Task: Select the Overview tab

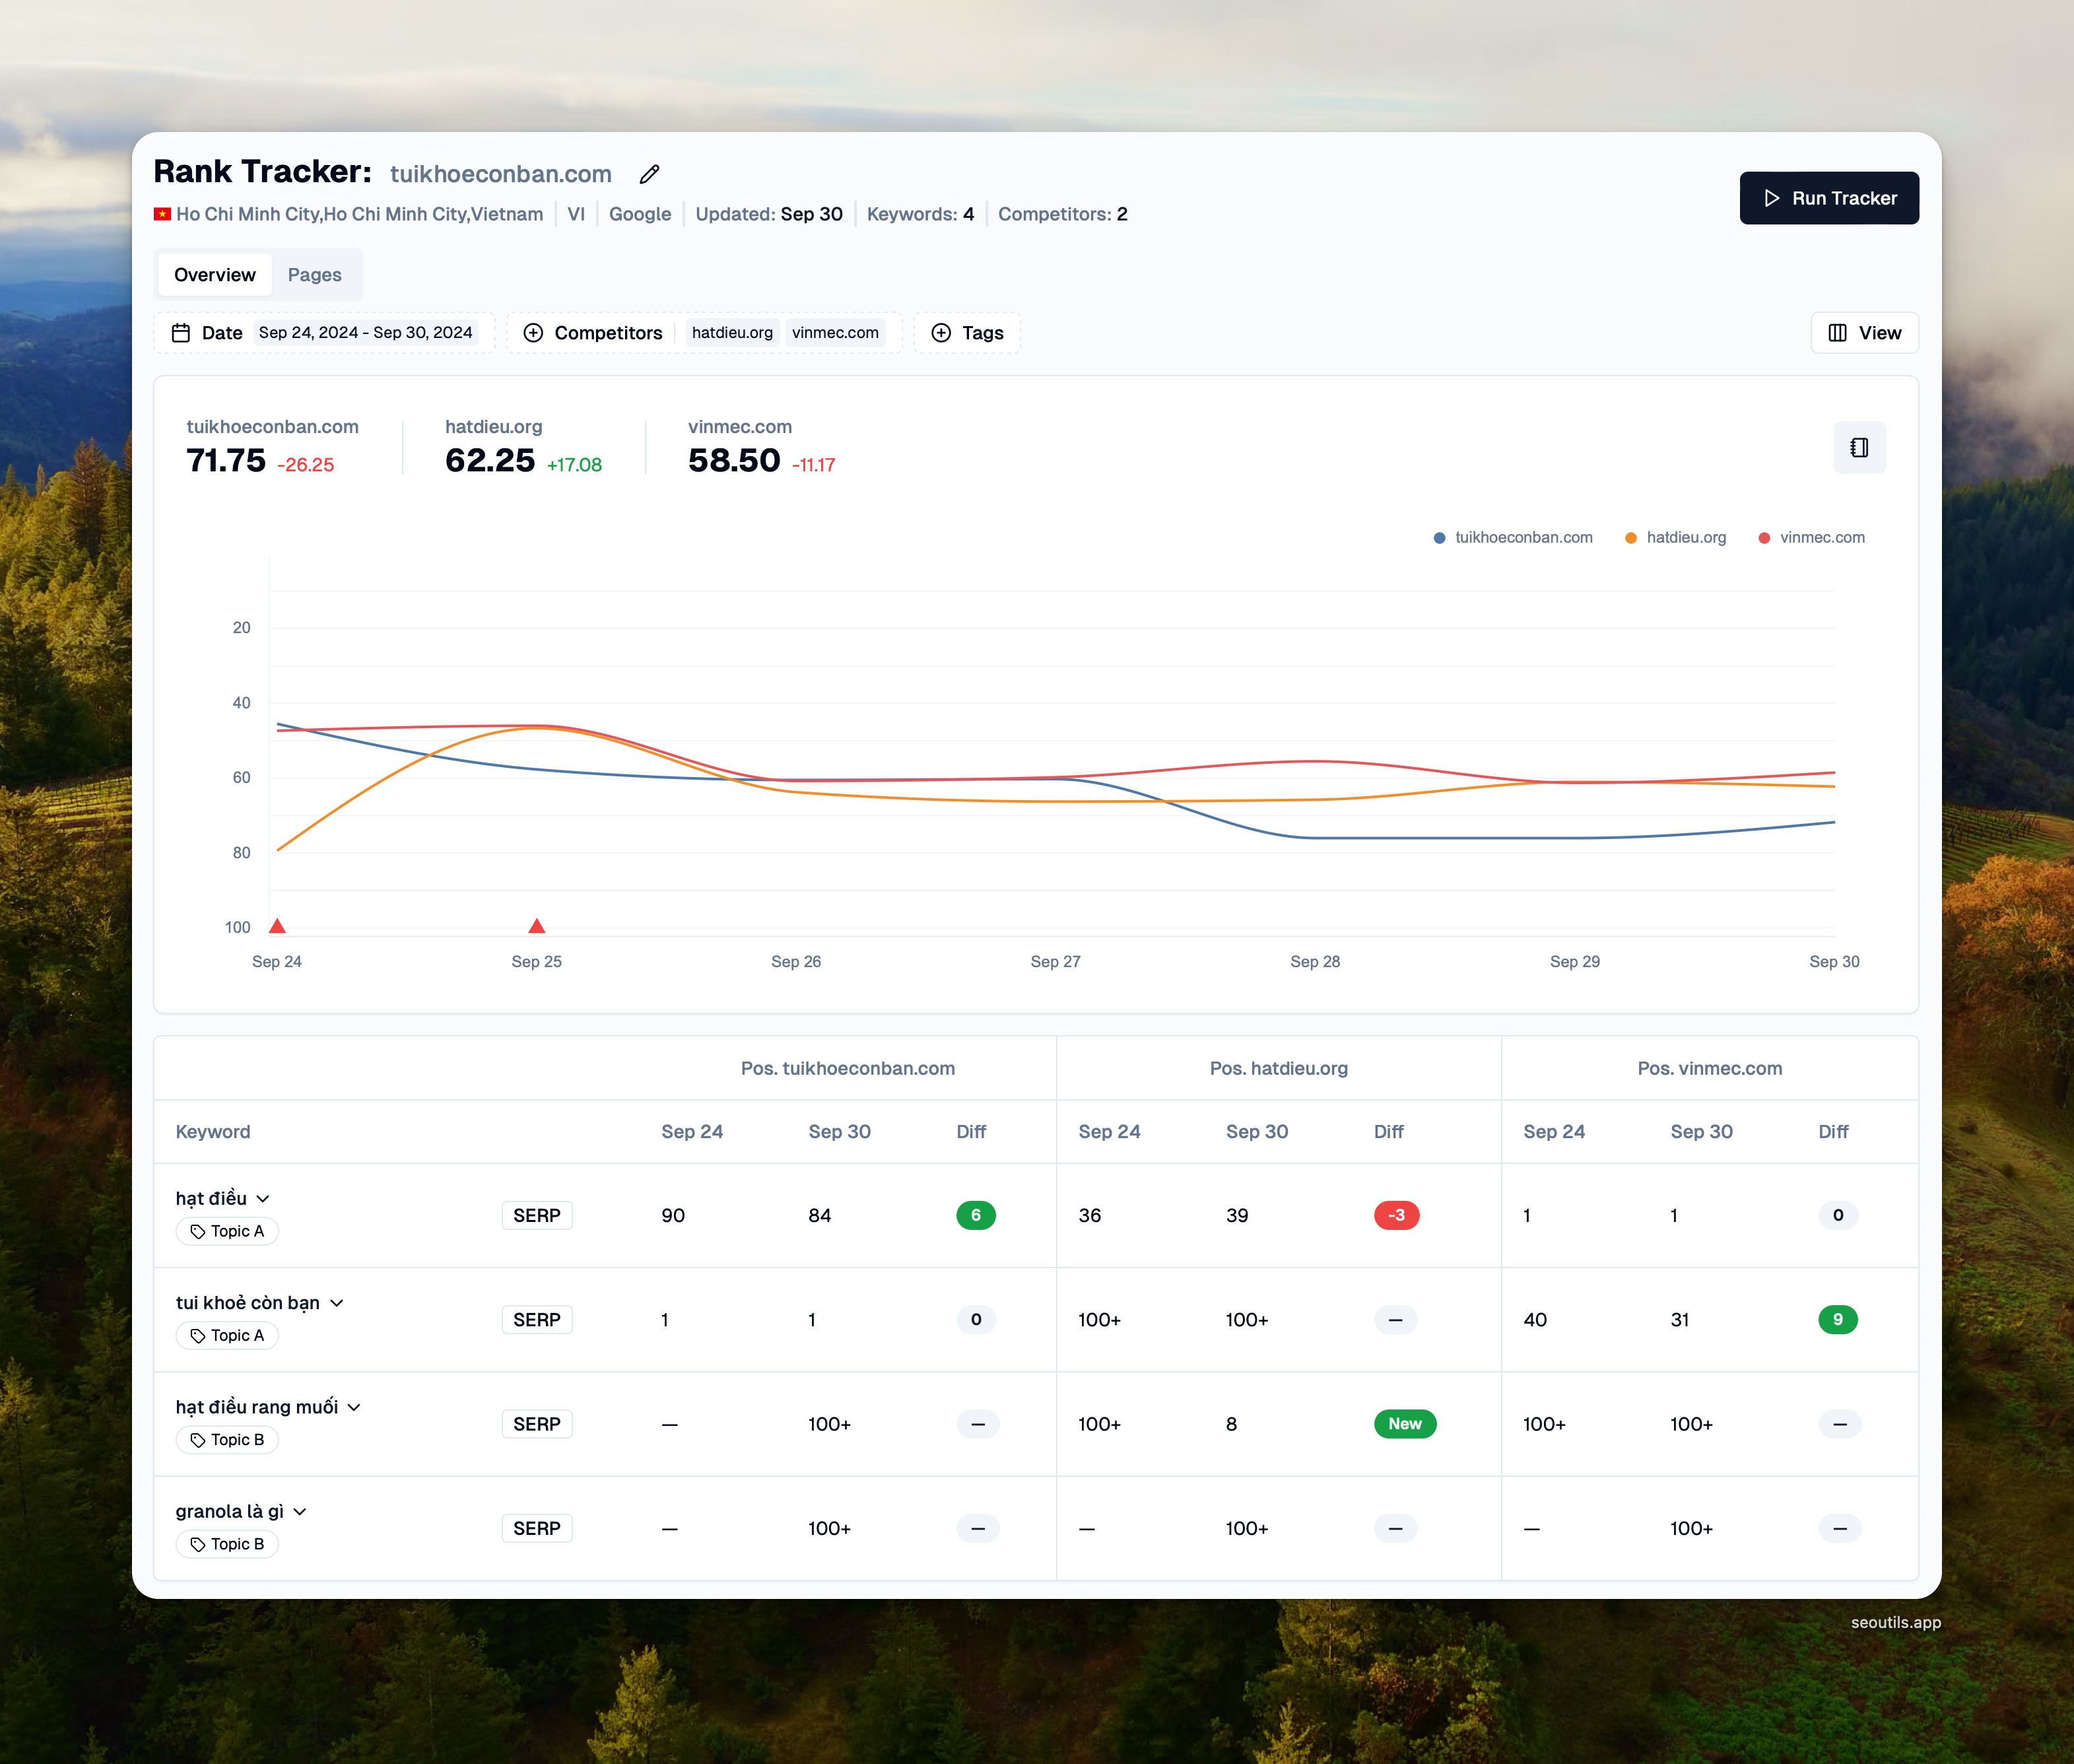Action: pyautogui.click(x=214, y=275)
